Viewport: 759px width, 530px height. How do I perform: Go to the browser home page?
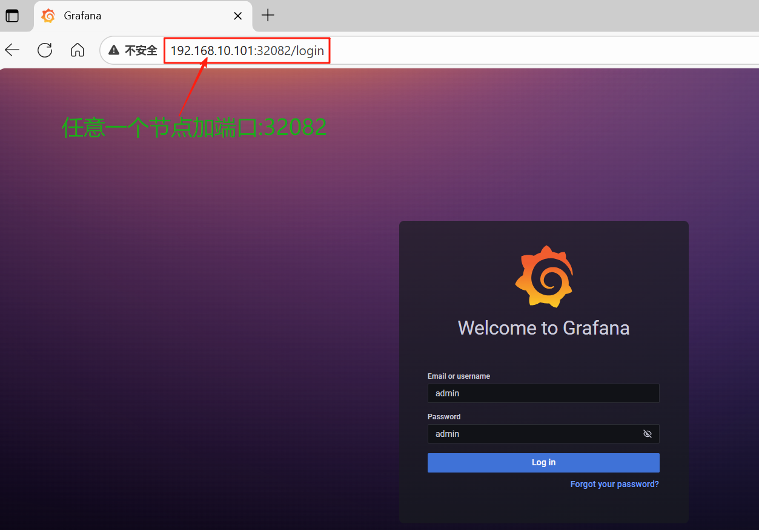[78, 50]
